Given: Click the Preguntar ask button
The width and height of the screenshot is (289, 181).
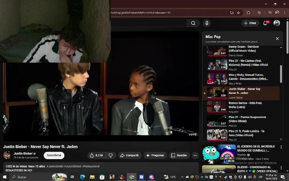Looking at the screenshot, I should (155, 156).
